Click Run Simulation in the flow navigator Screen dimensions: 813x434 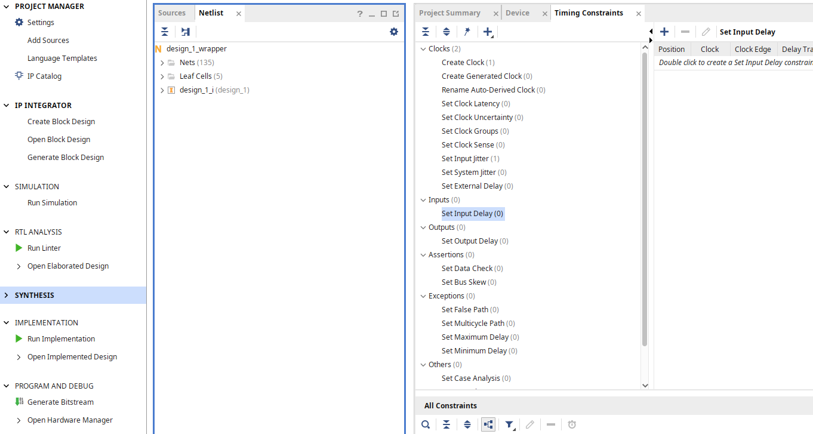[x=52, y=202]
